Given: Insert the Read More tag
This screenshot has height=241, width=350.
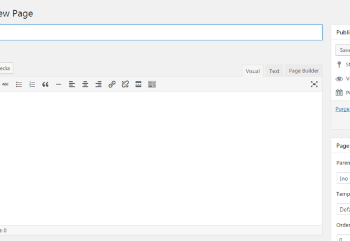Looking at the screenshot, I should 138,84.
